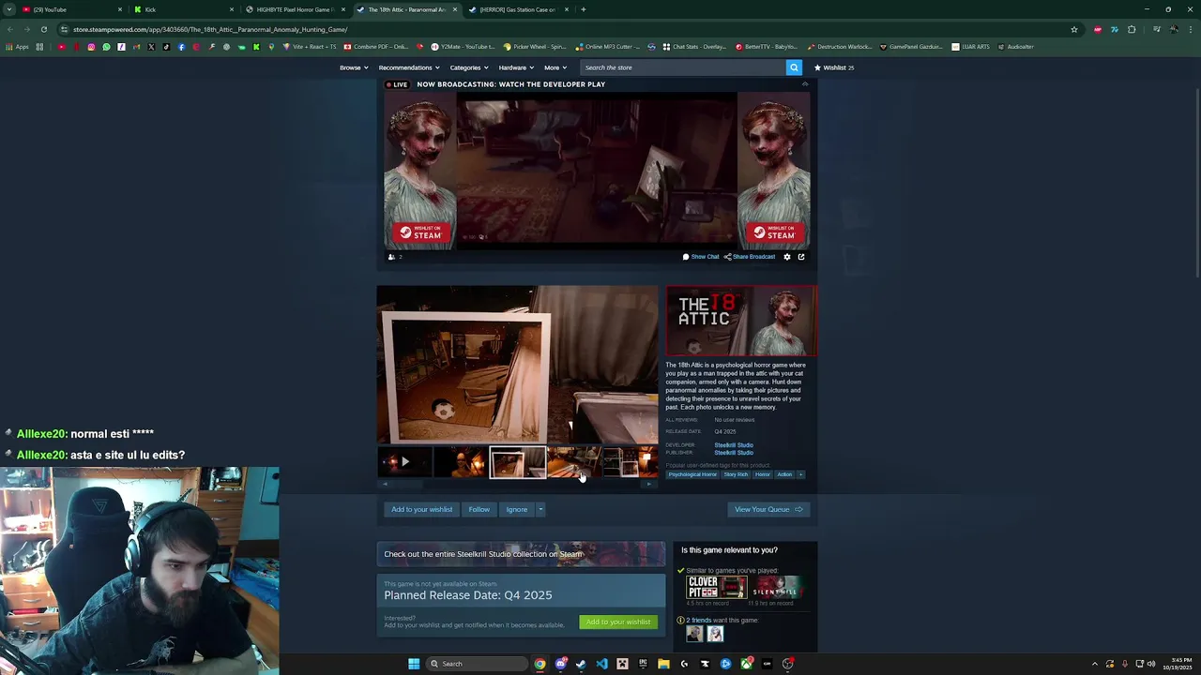The width and height of the screenshot is (1201, 675).
Task: Select the Action tag
Action: click(x=784, y=474)
